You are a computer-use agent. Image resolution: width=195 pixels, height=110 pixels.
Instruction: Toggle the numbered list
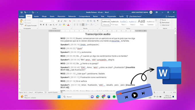click(x=79, y=21)
